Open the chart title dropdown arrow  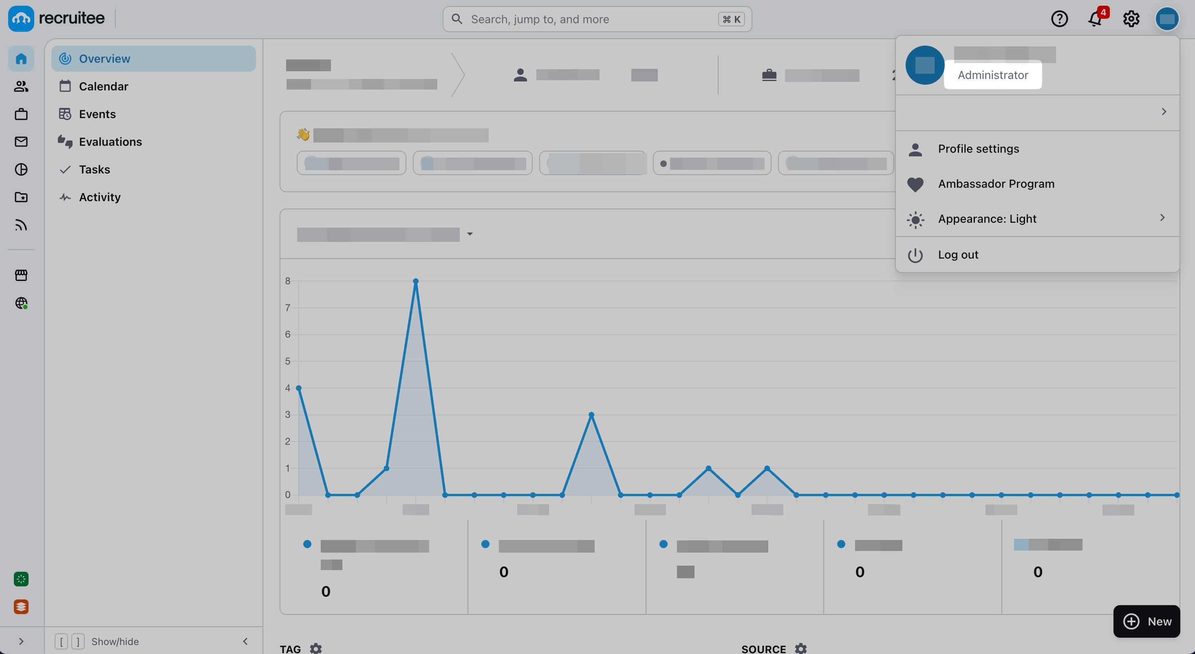[470, 234]
